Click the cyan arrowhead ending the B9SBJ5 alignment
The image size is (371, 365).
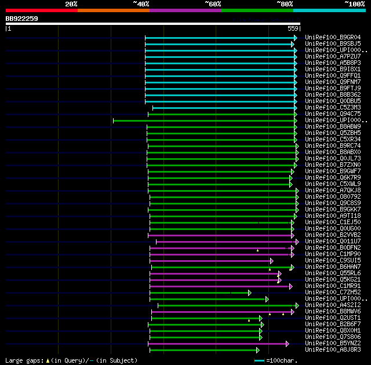(x=293, y=44)
